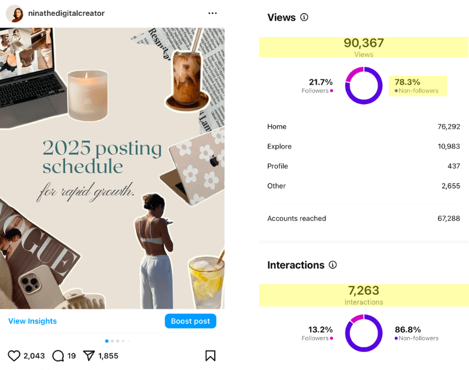Select the Profile views row
Image resolution: width=469 pixels, height=370 pixels.
pos(363,166)
